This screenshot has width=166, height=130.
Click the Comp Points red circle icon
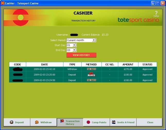point(88,122)
